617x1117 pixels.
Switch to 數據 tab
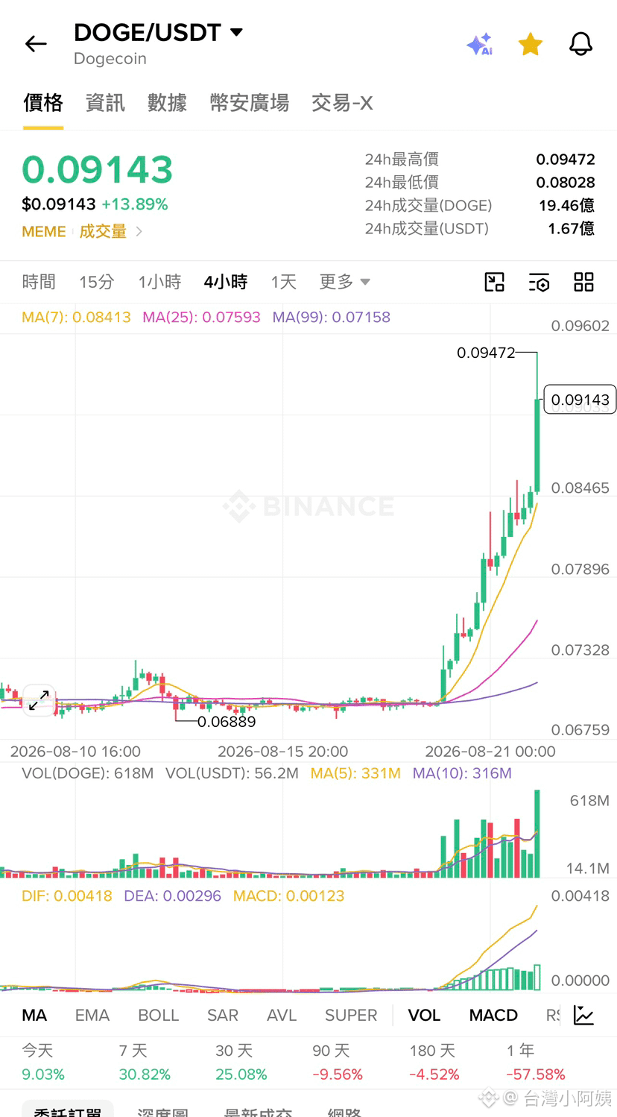coord(167,103)
